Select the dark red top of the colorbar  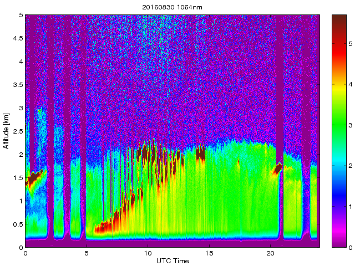point(339,25)
